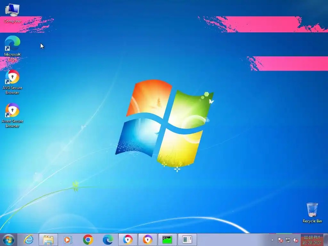The width and height of the screenshot is (328, 246).
Task: Open the Action Center flag tray icon
Action: [280, 240]
